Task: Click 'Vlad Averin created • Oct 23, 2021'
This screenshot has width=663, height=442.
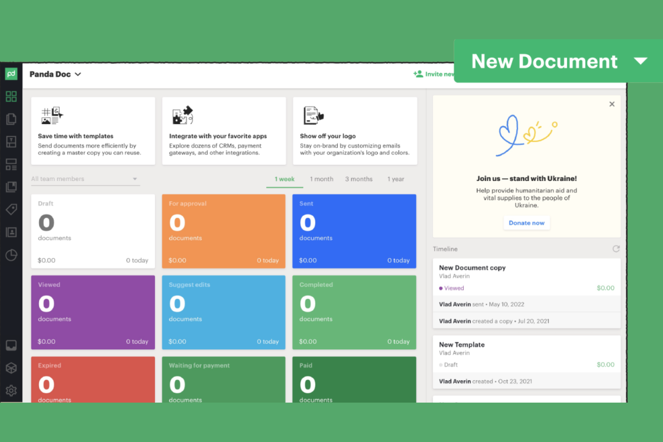Action: [x=486, y=382]
